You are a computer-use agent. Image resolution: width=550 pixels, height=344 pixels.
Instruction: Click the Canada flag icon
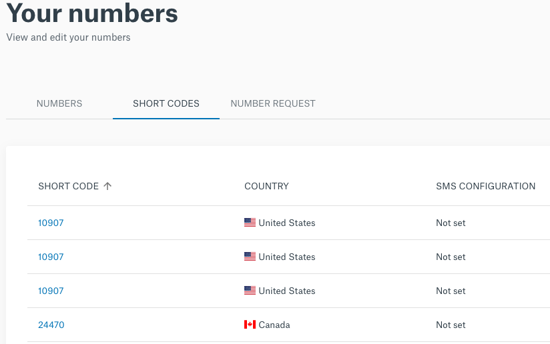250,325
